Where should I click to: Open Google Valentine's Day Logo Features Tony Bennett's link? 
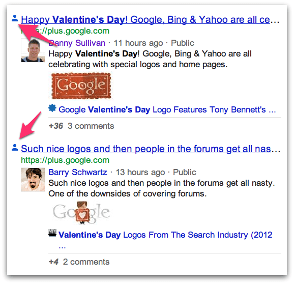click(x=167, y=109)
